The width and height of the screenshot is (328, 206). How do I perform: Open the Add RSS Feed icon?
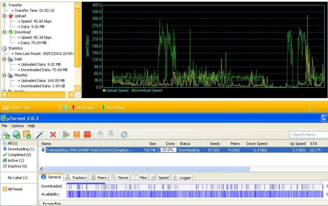pos(27,134)
